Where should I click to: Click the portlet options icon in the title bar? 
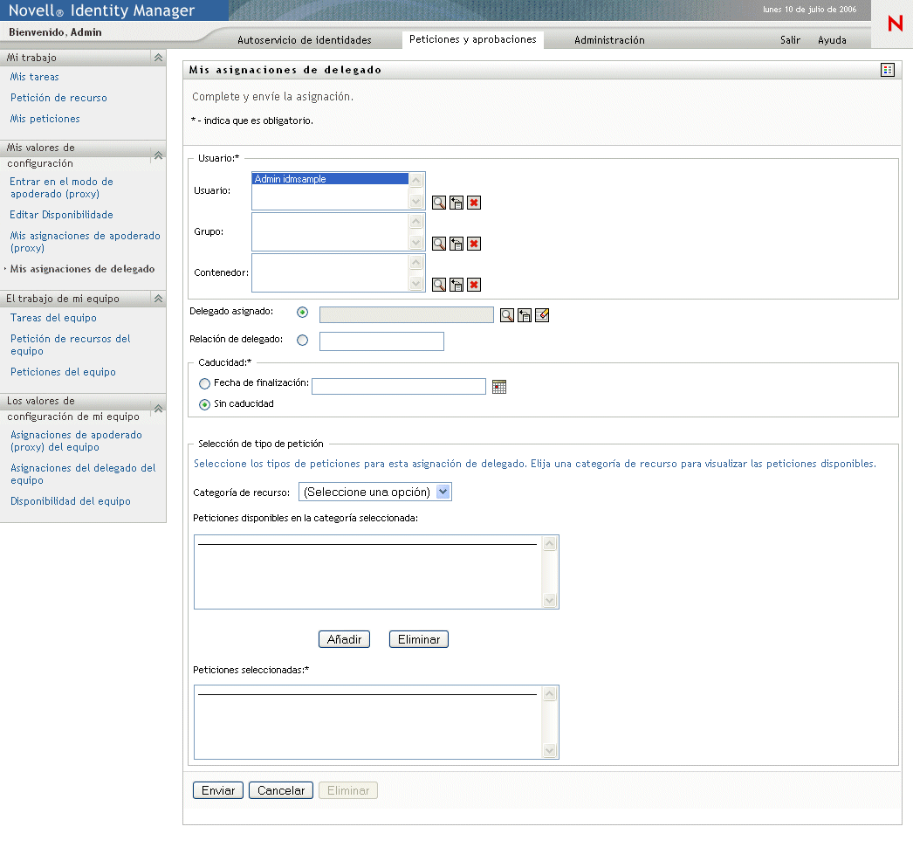pyautogui.click(x=888, y=70)
